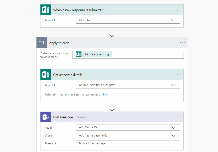Screen dimensions: 218x152
Task: Open the Post message ellipsis menu
Action: 178,117
